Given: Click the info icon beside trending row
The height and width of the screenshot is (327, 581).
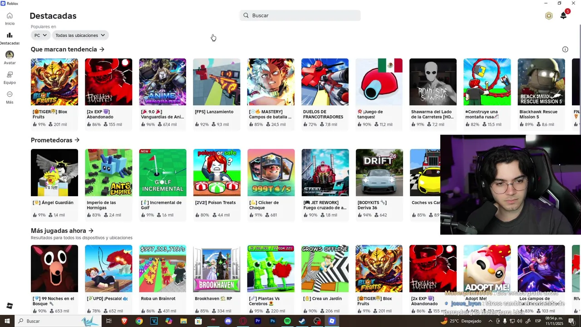Looking at the screenshot, I should (x=565, y=50).
